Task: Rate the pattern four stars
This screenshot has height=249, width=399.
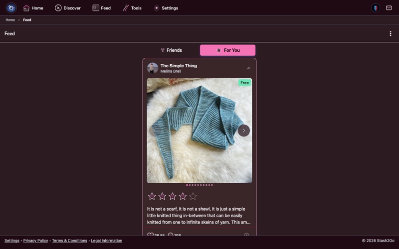Action: [183, 196]
